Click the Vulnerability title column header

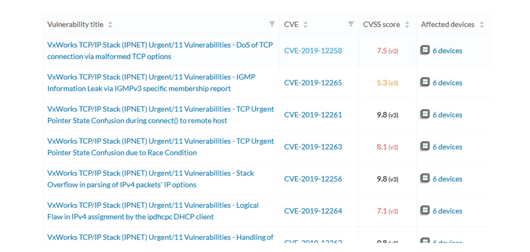pyautogui.click(x=75, y=25)
